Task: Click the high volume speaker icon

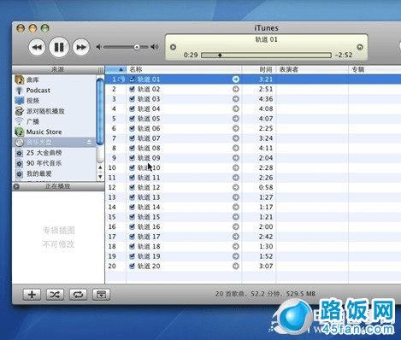Action: point(155,47)
